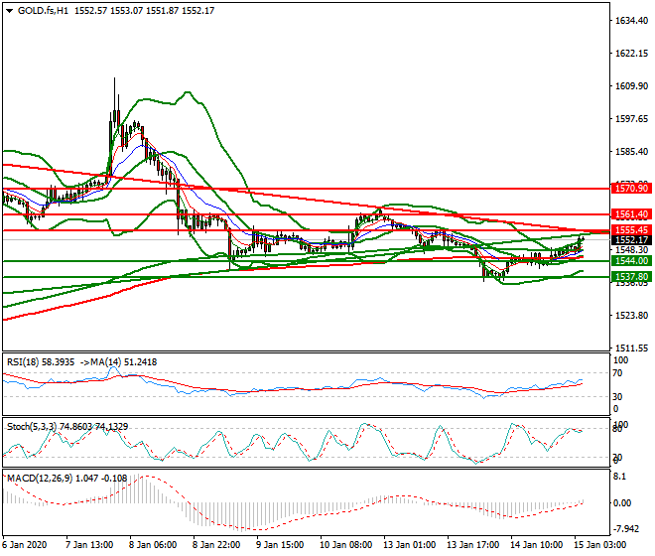Click the 14 Jan 10:00 time label
The image size is (655, 556).
pyautogui.click(x=536, y=545)
